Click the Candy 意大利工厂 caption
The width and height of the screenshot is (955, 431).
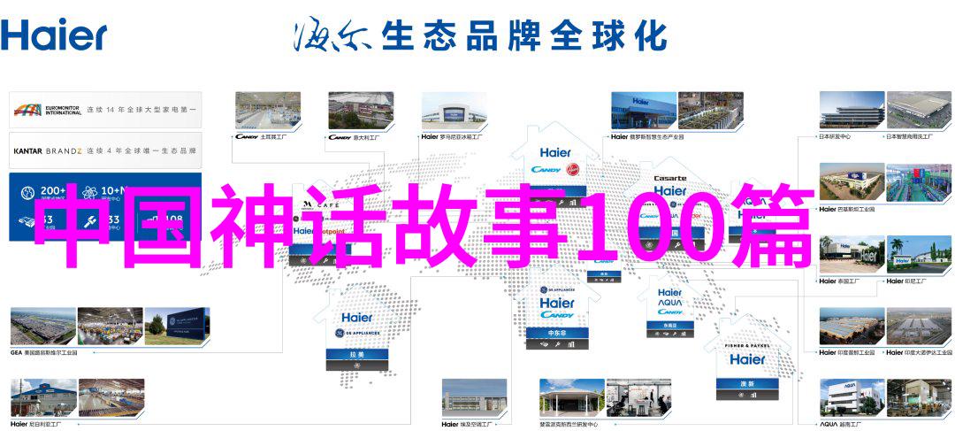[355, 136]
